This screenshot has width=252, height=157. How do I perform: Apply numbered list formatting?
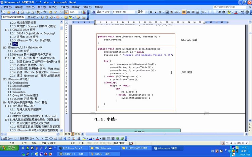pos(210,12)
